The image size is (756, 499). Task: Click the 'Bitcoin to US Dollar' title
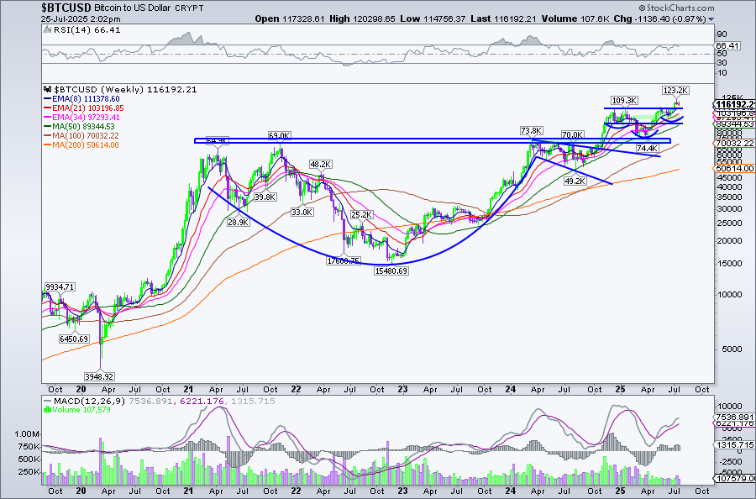pyautogui.click(x=133, y=8)
